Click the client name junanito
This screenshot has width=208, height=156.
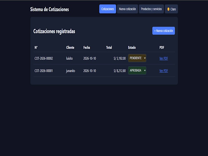[x=71, y=71]
